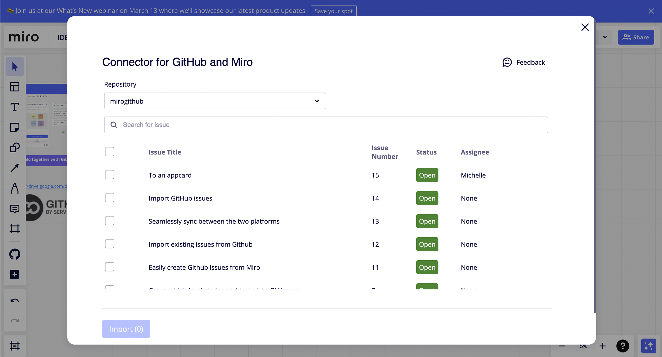This screenshot has height=357, width=662.
Task: Toggle the select-all issues checkbox
Action: tap(110, 152)
